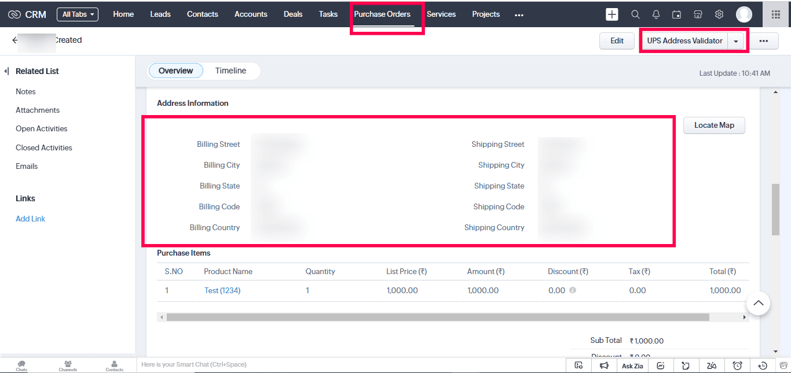The height and width of the screenshot is (373, 791).
Task: Switch to the Overview view
Action: click(175, 71)
